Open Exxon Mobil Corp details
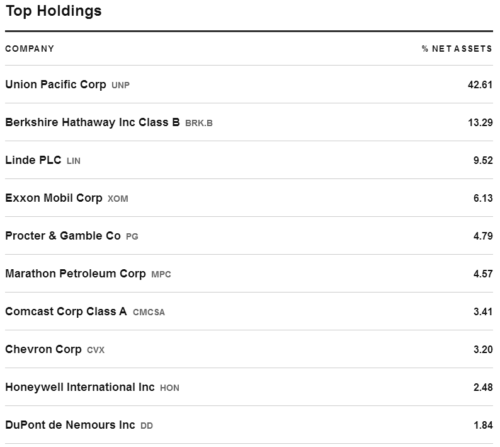This screenshot has width=500, height=447. coord(54,198)
